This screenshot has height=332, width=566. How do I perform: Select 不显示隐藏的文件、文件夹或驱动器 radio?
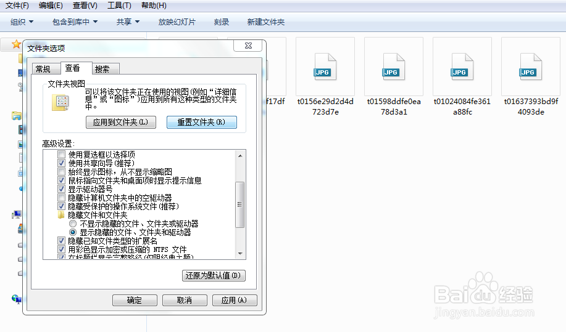coord(73,224)
